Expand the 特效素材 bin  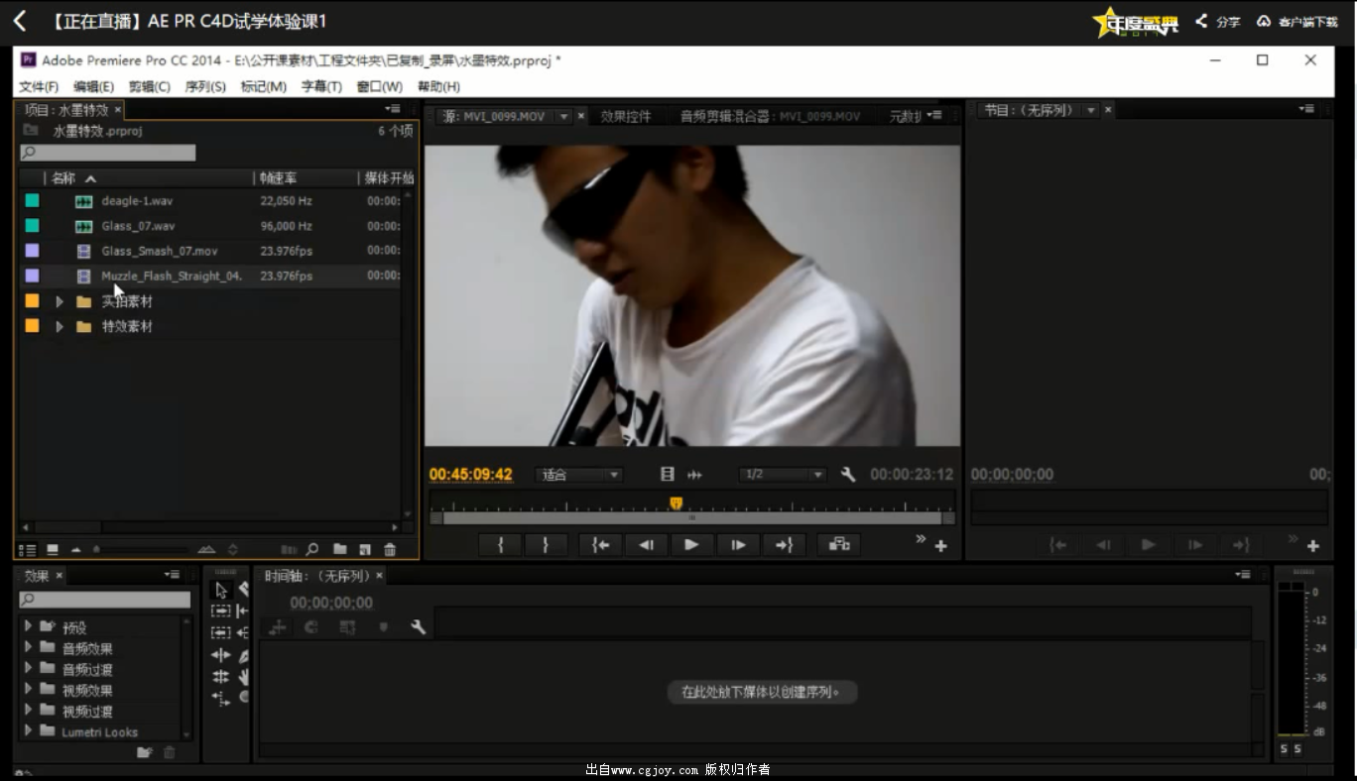point(60,326)
